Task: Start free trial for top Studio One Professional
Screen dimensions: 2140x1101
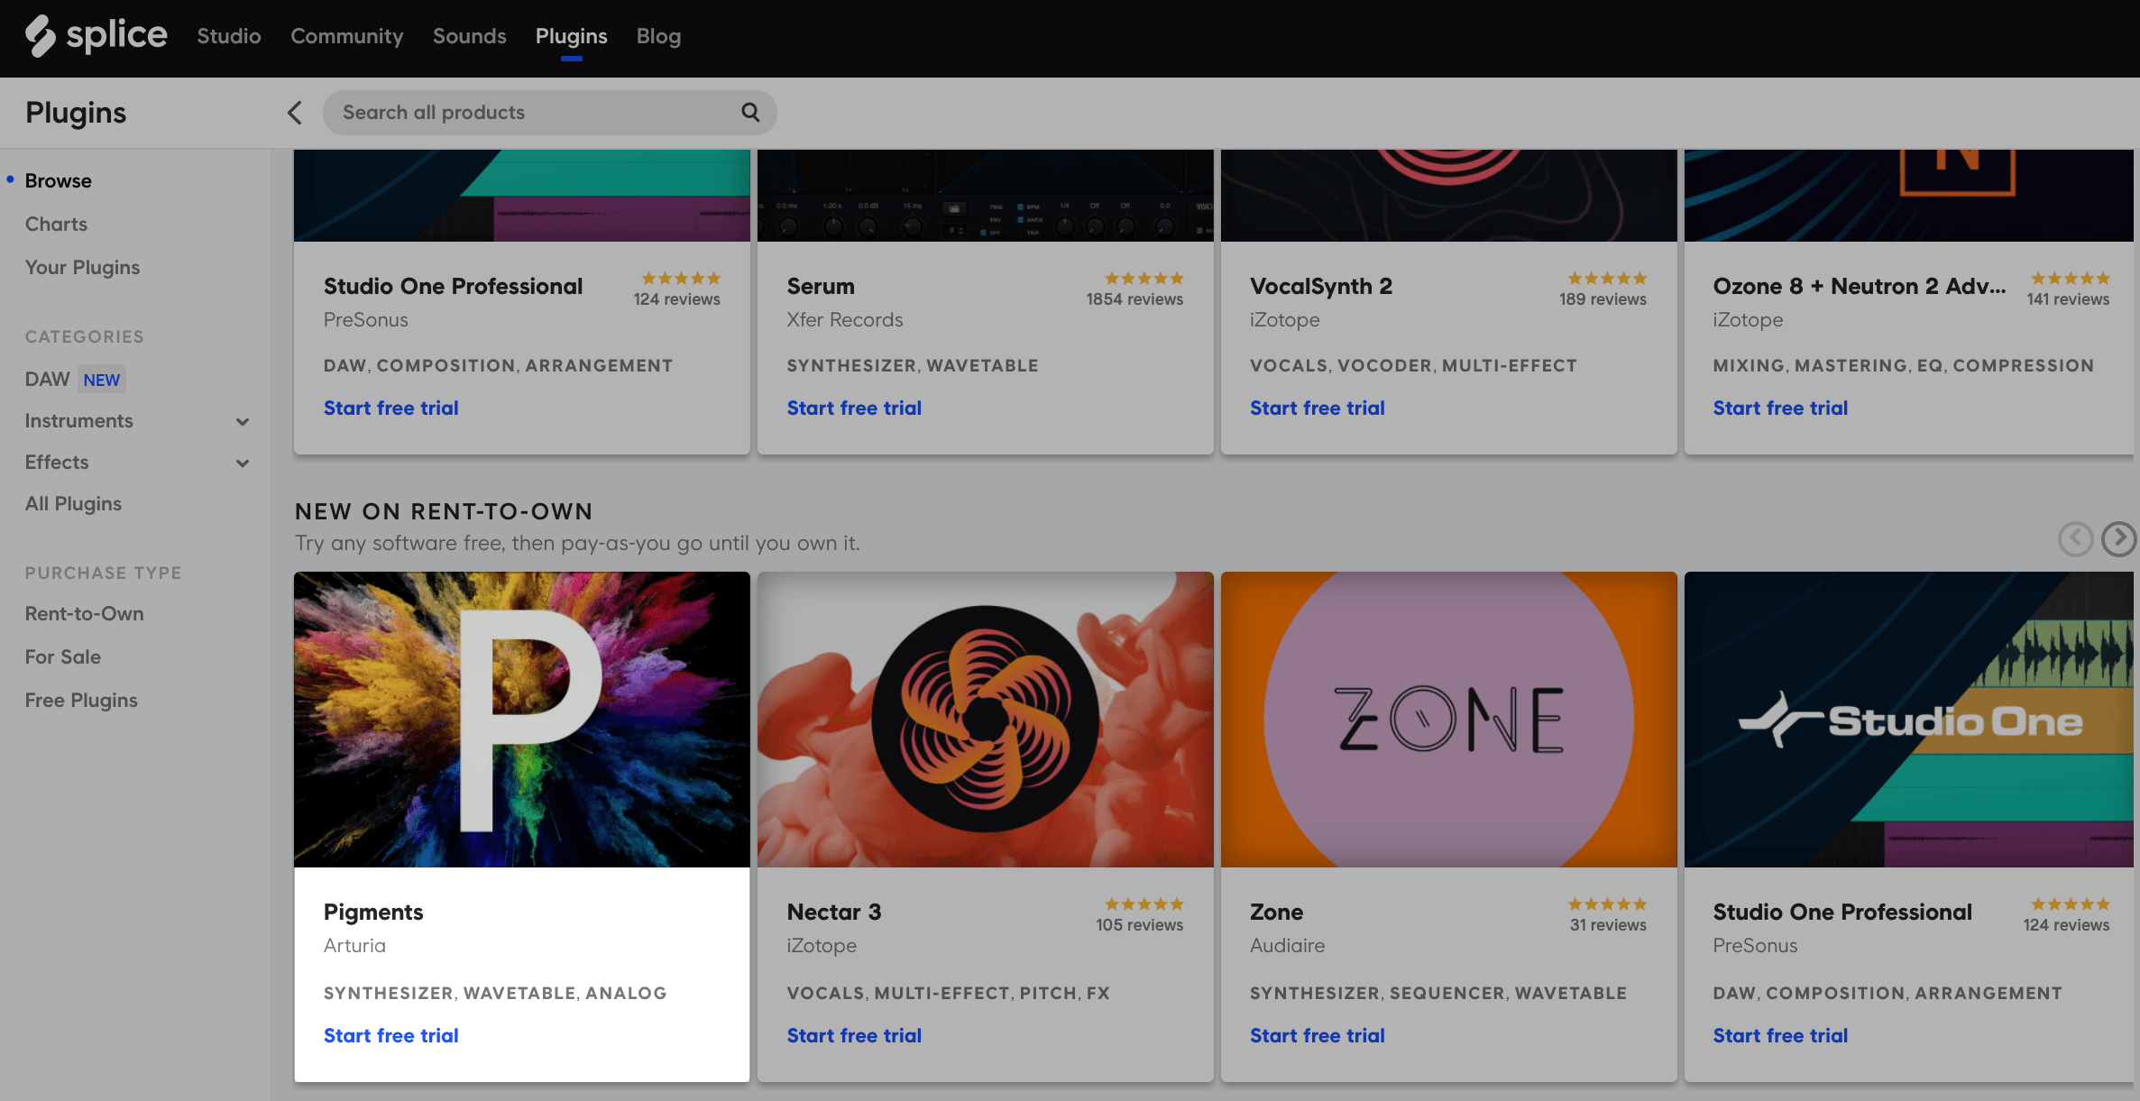Action: click(390, 408)
